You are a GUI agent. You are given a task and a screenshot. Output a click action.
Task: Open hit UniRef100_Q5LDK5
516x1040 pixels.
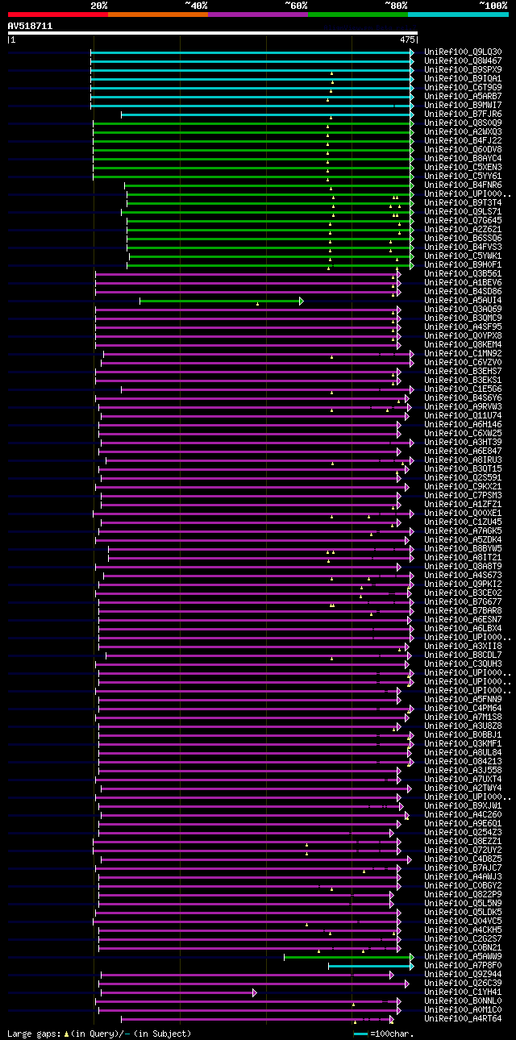(463, 913)
